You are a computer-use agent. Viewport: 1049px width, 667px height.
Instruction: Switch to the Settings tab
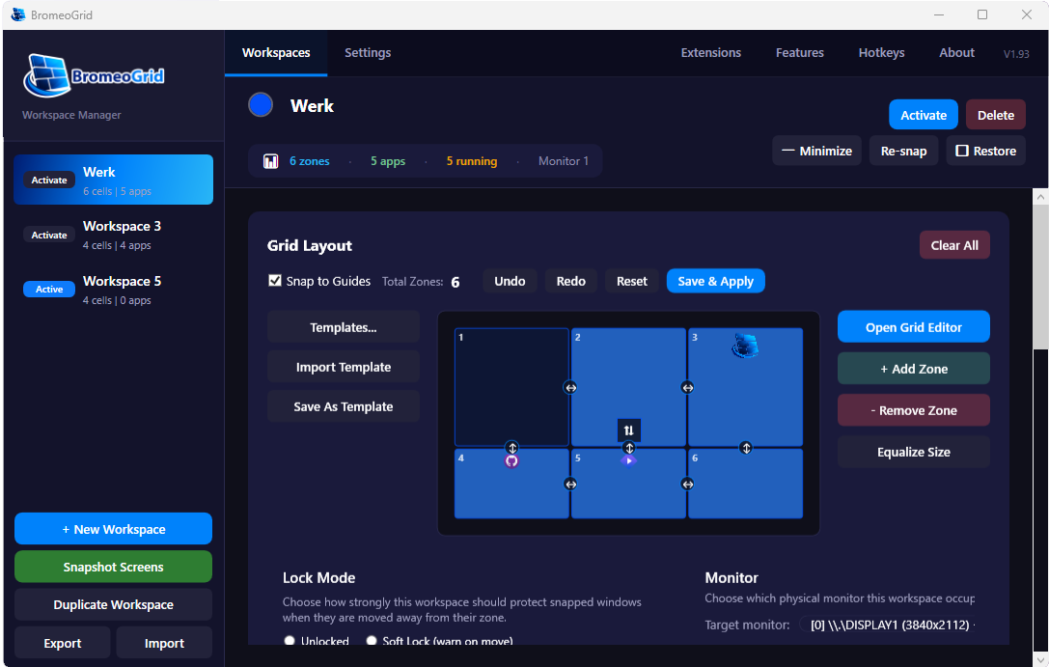pyautogui.click(x=368, y=53)
